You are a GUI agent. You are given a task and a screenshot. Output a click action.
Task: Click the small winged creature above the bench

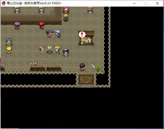tap(33, 64)
